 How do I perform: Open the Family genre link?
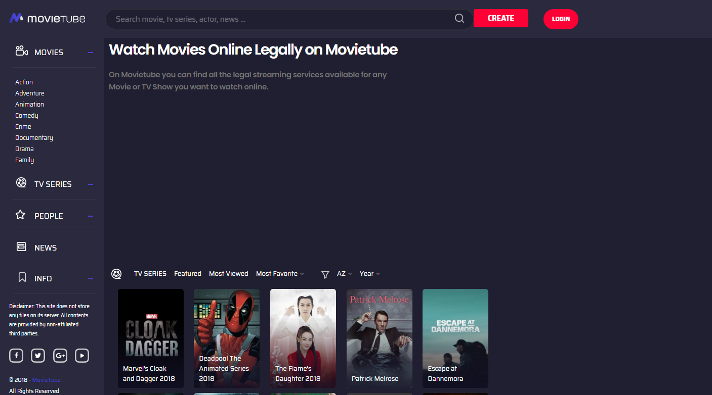24,160
